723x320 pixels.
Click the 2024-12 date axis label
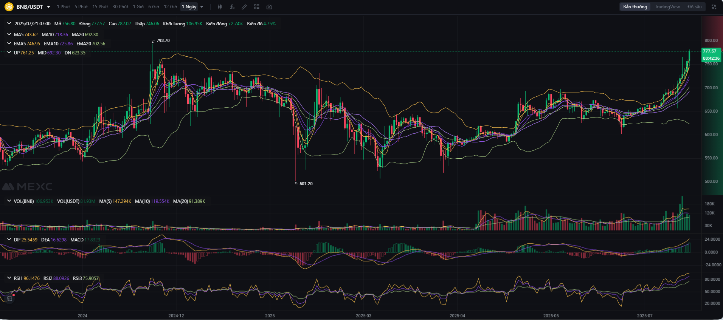(x=176, y=315)
